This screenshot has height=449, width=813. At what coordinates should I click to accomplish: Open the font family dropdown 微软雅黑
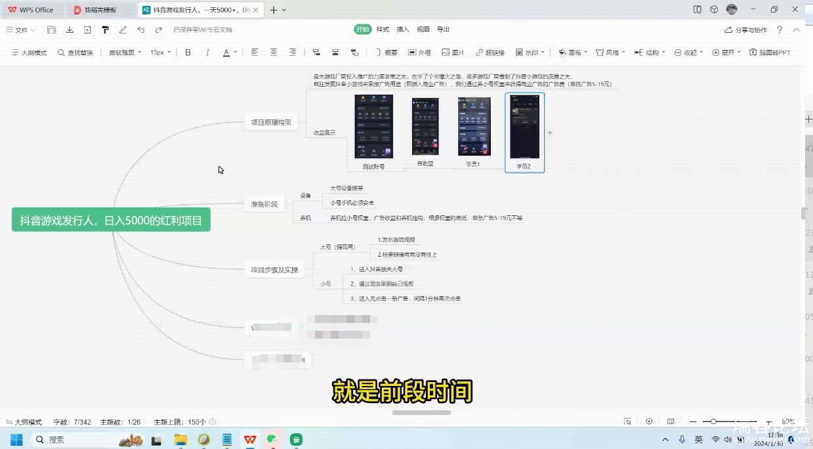[x=125, y=53]
